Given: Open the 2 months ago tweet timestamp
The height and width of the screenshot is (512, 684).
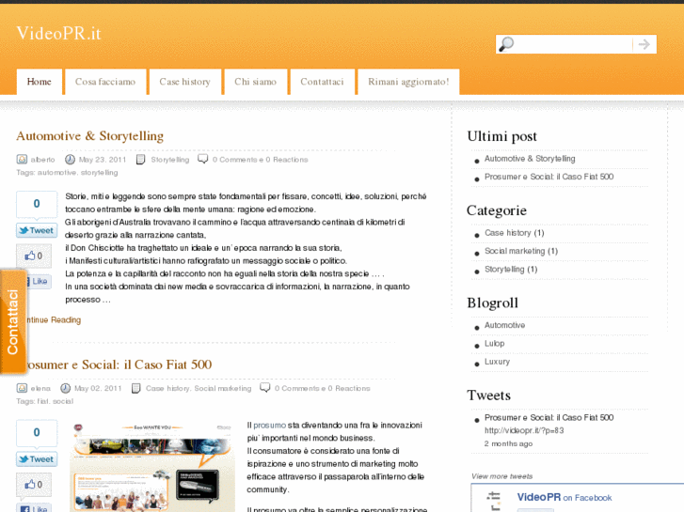Looking at the screenshot, I should pos(508,444).
